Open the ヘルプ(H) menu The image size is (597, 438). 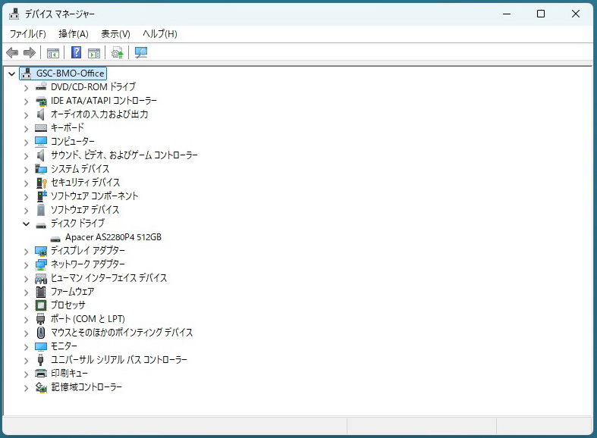[x=159, y=34]
